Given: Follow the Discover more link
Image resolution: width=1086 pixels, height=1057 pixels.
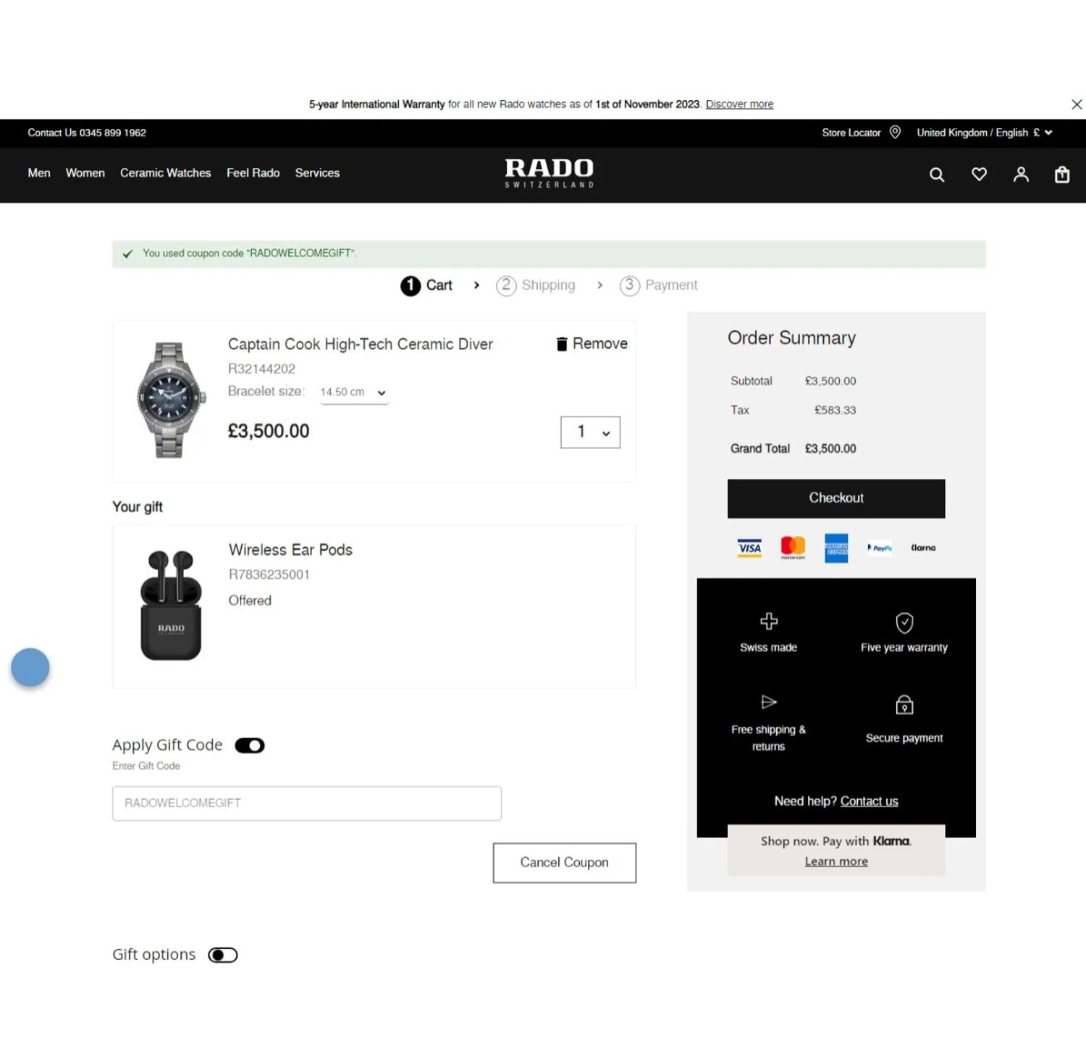Looking at the screenshot, I should click(x=739, y=104).
